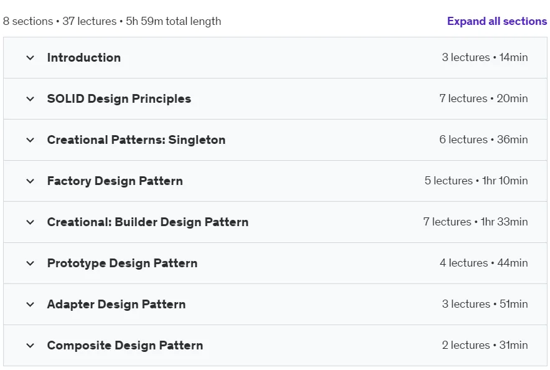Click chevron beside Creational Patterns: Singleton
The width and height of the screenshot is (550, 370).
point(30,140)
